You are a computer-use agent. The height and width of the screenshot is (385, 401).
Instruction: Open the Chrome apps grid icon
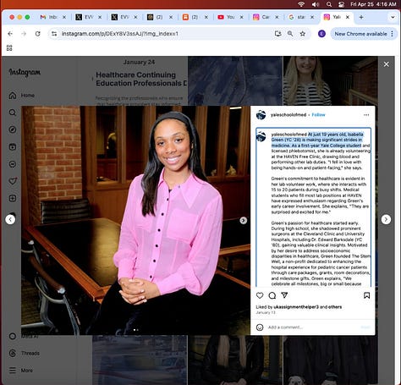(x=9, y=47)
